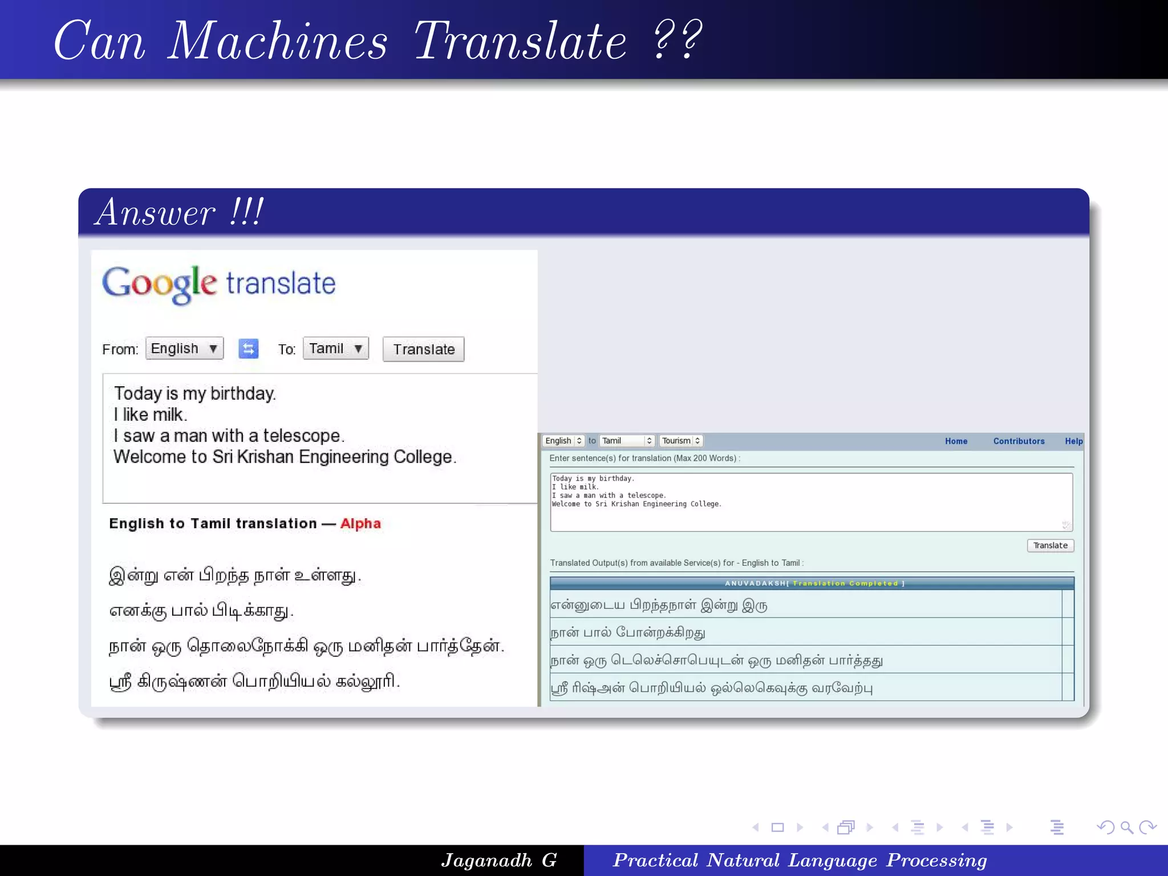This screenshot has height=876, width=1168.
Task: Click the stacked frames icon
Action: (846, 827)
